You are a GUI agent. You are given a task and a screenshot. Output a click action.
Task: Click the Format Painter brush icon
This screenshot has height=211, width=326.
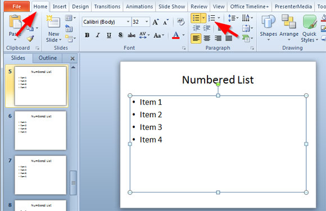30,38
